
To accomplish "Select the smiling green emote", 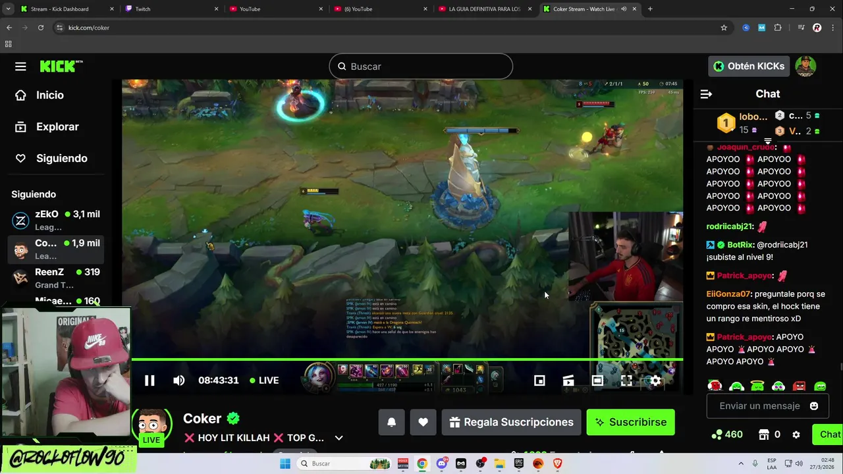I will coord(820,387).
